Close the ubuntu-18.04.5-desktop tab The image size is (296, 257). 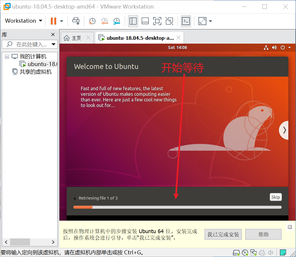pos(178,38)
